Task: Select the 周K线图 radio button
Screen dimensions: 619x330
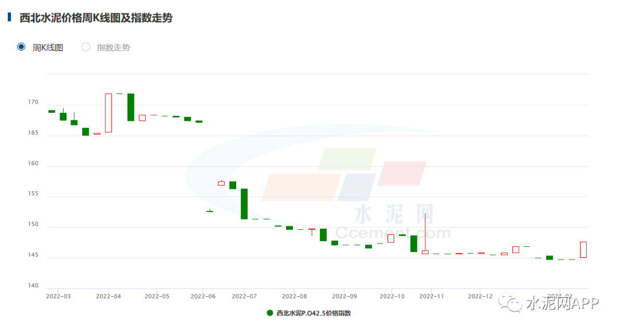Action: click(22, 47)
